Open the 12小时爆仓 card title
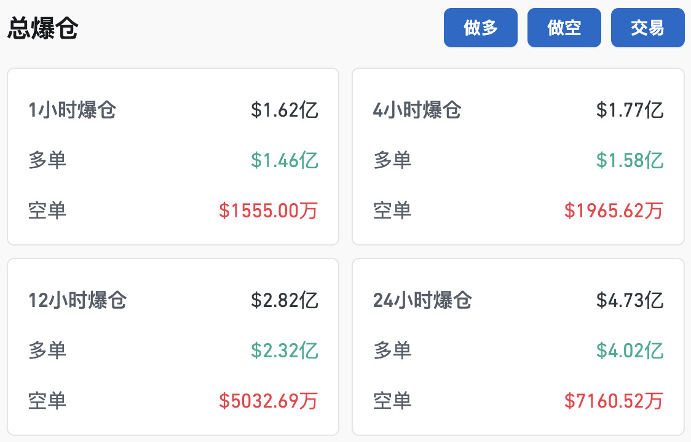Viewport: 691px width, 442px height. tap(77, 301)
